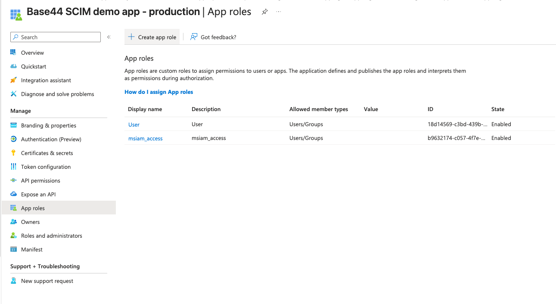Click the Authentication (Preview) icon
The width and height of the screenshot is (556, 304).
pos(13,139)
